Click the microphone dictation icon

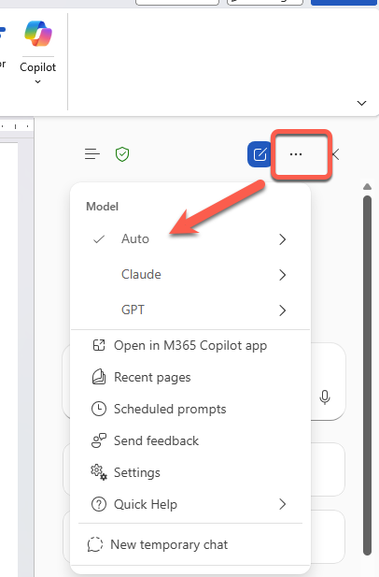pyautogui.click(x=325, y=397)
